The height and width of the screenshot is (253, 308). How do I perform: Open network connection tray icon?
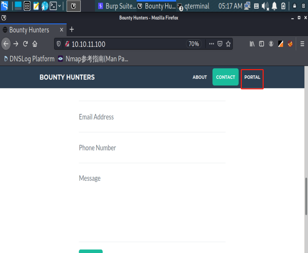(x=247, y=6)
